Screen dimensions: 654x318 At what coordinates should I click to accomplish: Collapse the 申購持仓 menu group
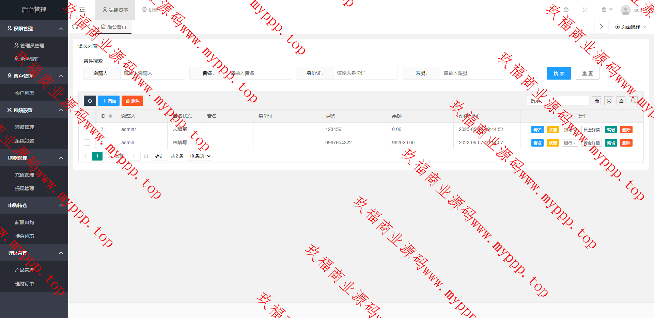click(x=34, y=205)
